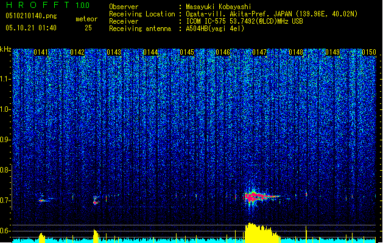Click the meteor echo just before 0143

[x=96, y=199]
